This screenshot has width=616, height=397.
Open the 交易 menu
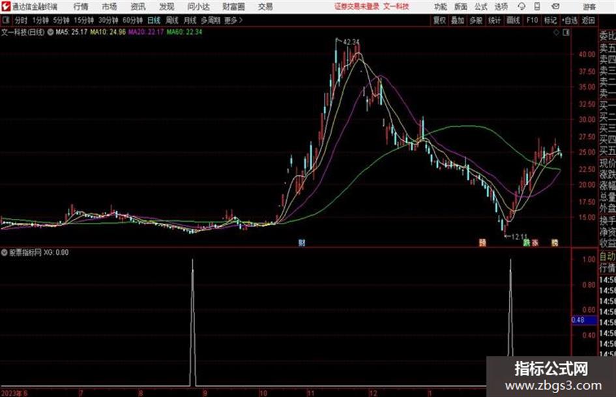point(265,7)
